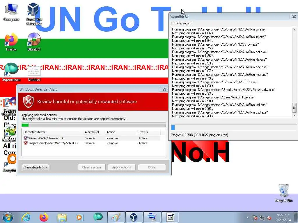Click the red shield icon in Defender alert

(28, 102)
